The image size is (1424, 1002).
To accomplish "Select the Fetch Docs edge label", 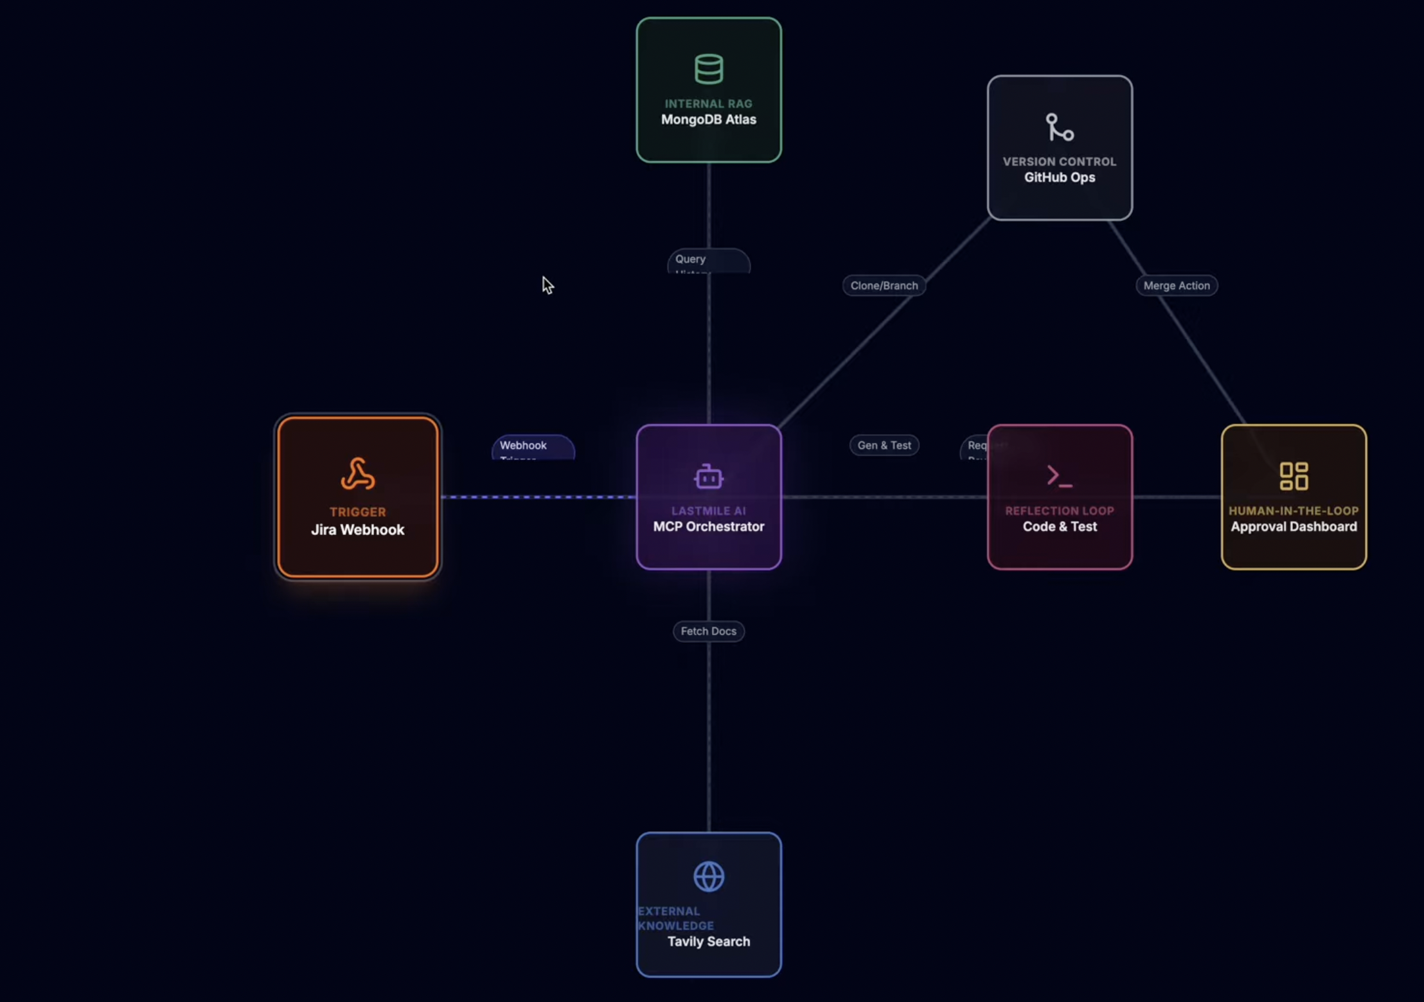I will click(709, 631).
